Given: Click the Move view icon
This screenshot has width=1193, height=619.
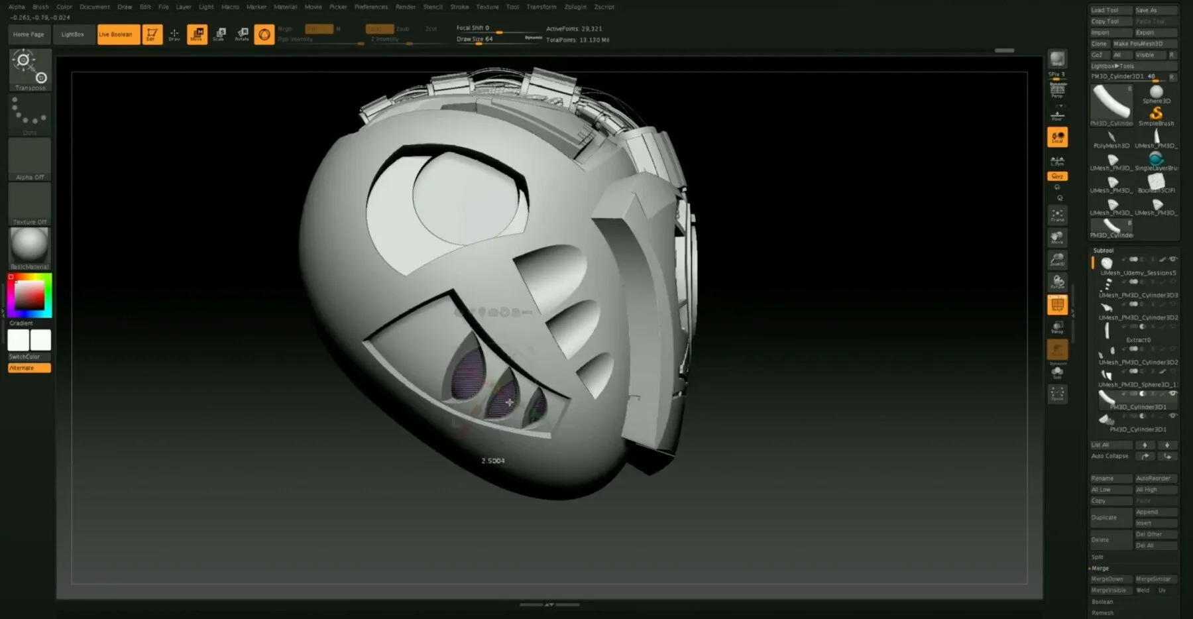Looking at the screenshot, I should (1057, 237).
